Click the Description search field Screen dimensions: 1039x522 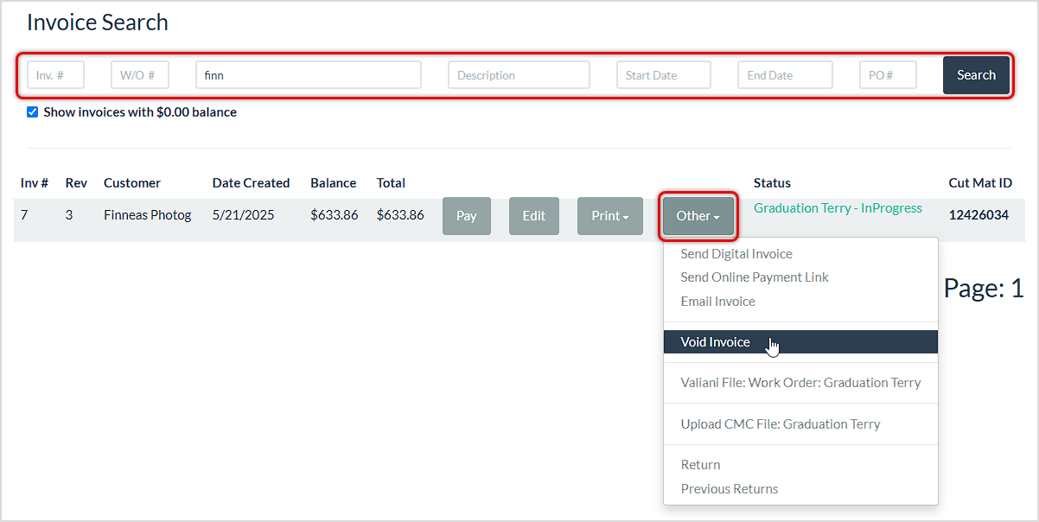pos(518,75)
